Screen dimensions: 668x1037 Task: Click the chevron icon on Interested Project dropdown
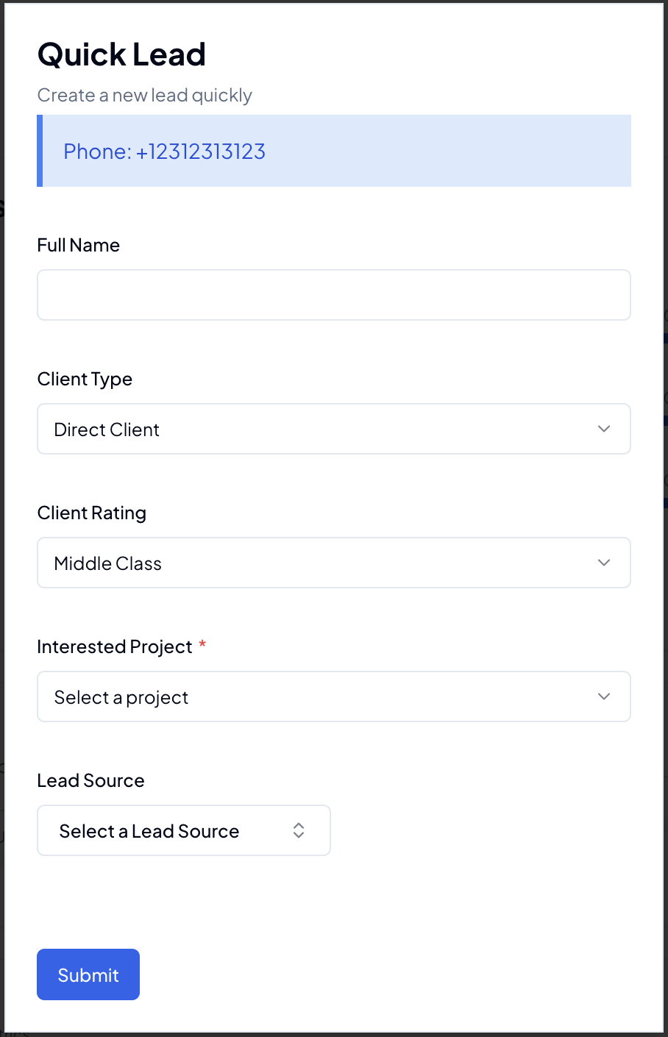click(603, 696)
